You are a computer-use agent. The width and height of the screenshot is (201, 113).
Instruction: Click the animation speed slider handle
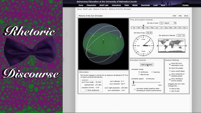click(x=133, y=82)
